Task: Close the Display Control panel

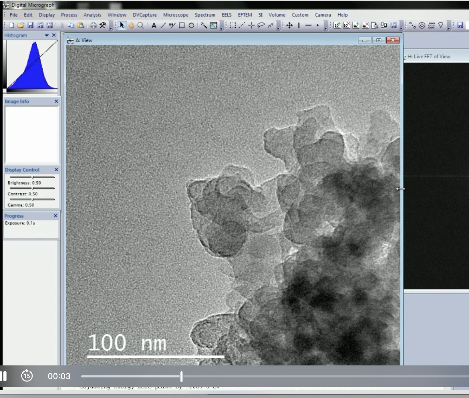Action: click(56, 170)
